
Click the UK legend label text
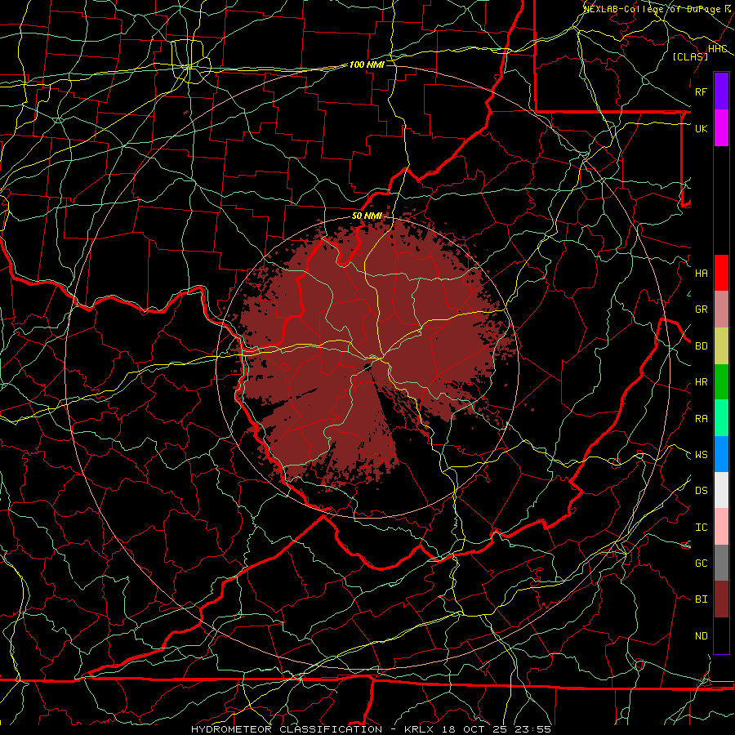tap(701, 128)
